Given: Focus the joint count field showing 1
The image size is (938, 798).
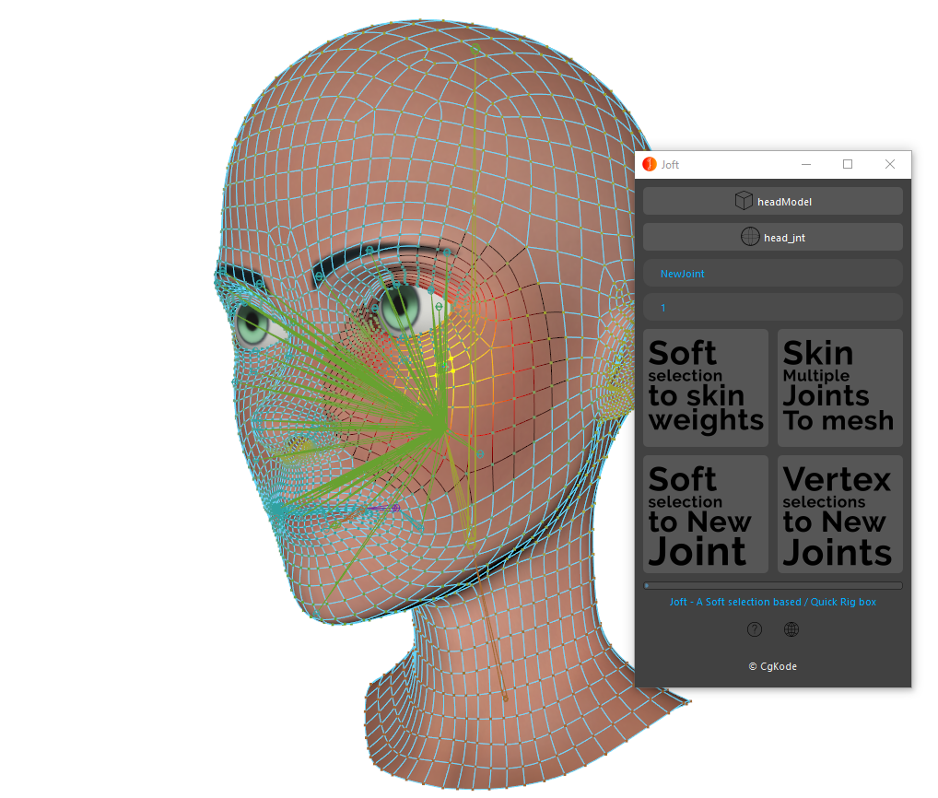Looking at the screenshot, I should 772,308.
